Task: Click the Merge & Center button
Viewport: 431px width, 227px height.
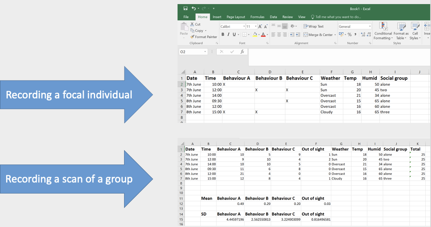Action: 318,35
